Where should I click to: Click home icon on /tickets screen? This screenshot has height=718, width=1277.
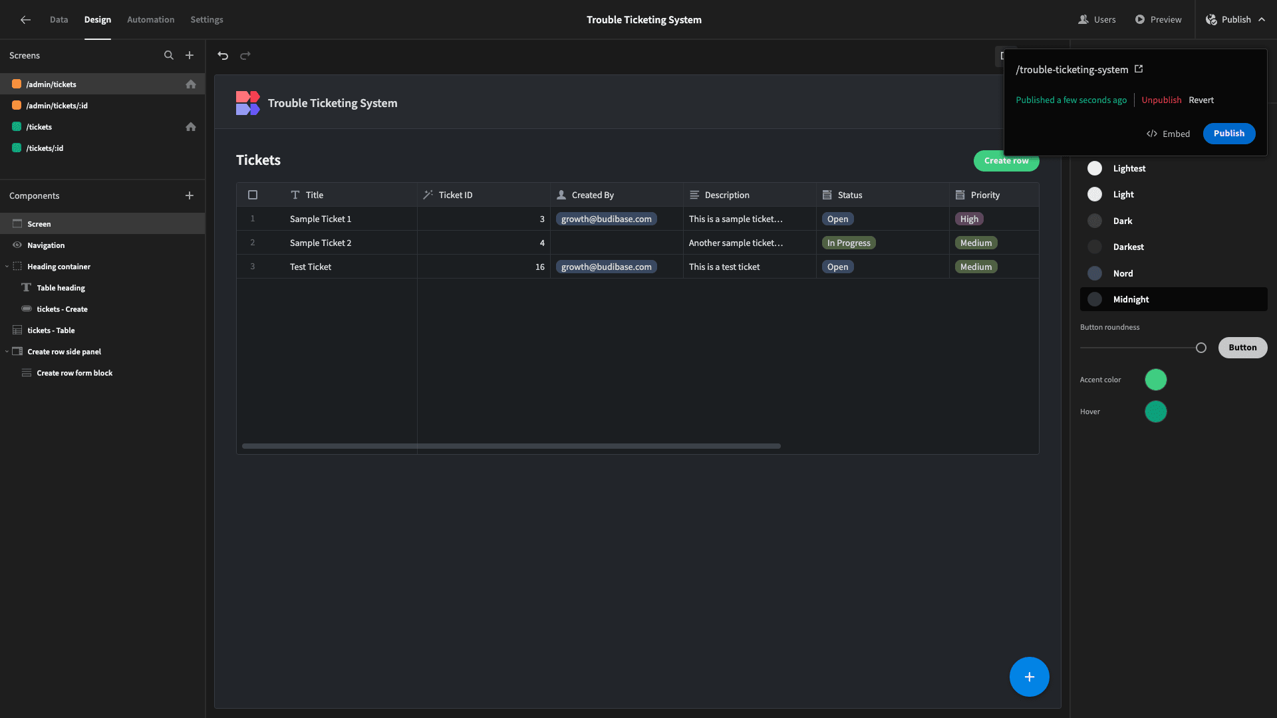click(x=191, y=127)
